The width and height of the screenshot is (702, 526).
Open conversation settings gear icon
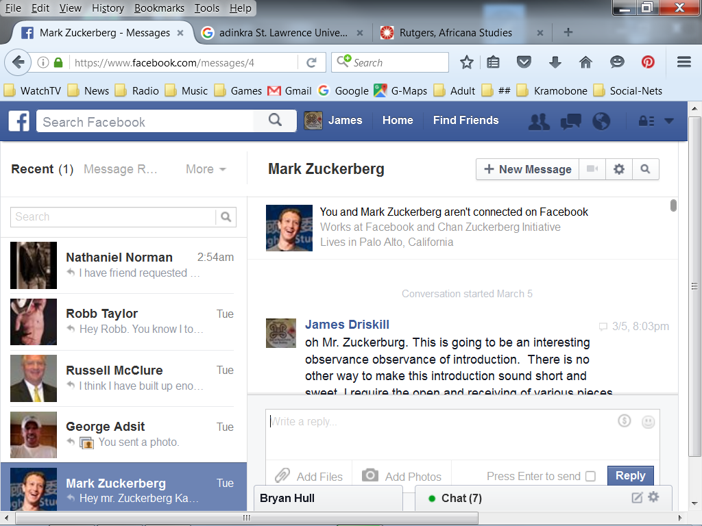click(619, 169)
